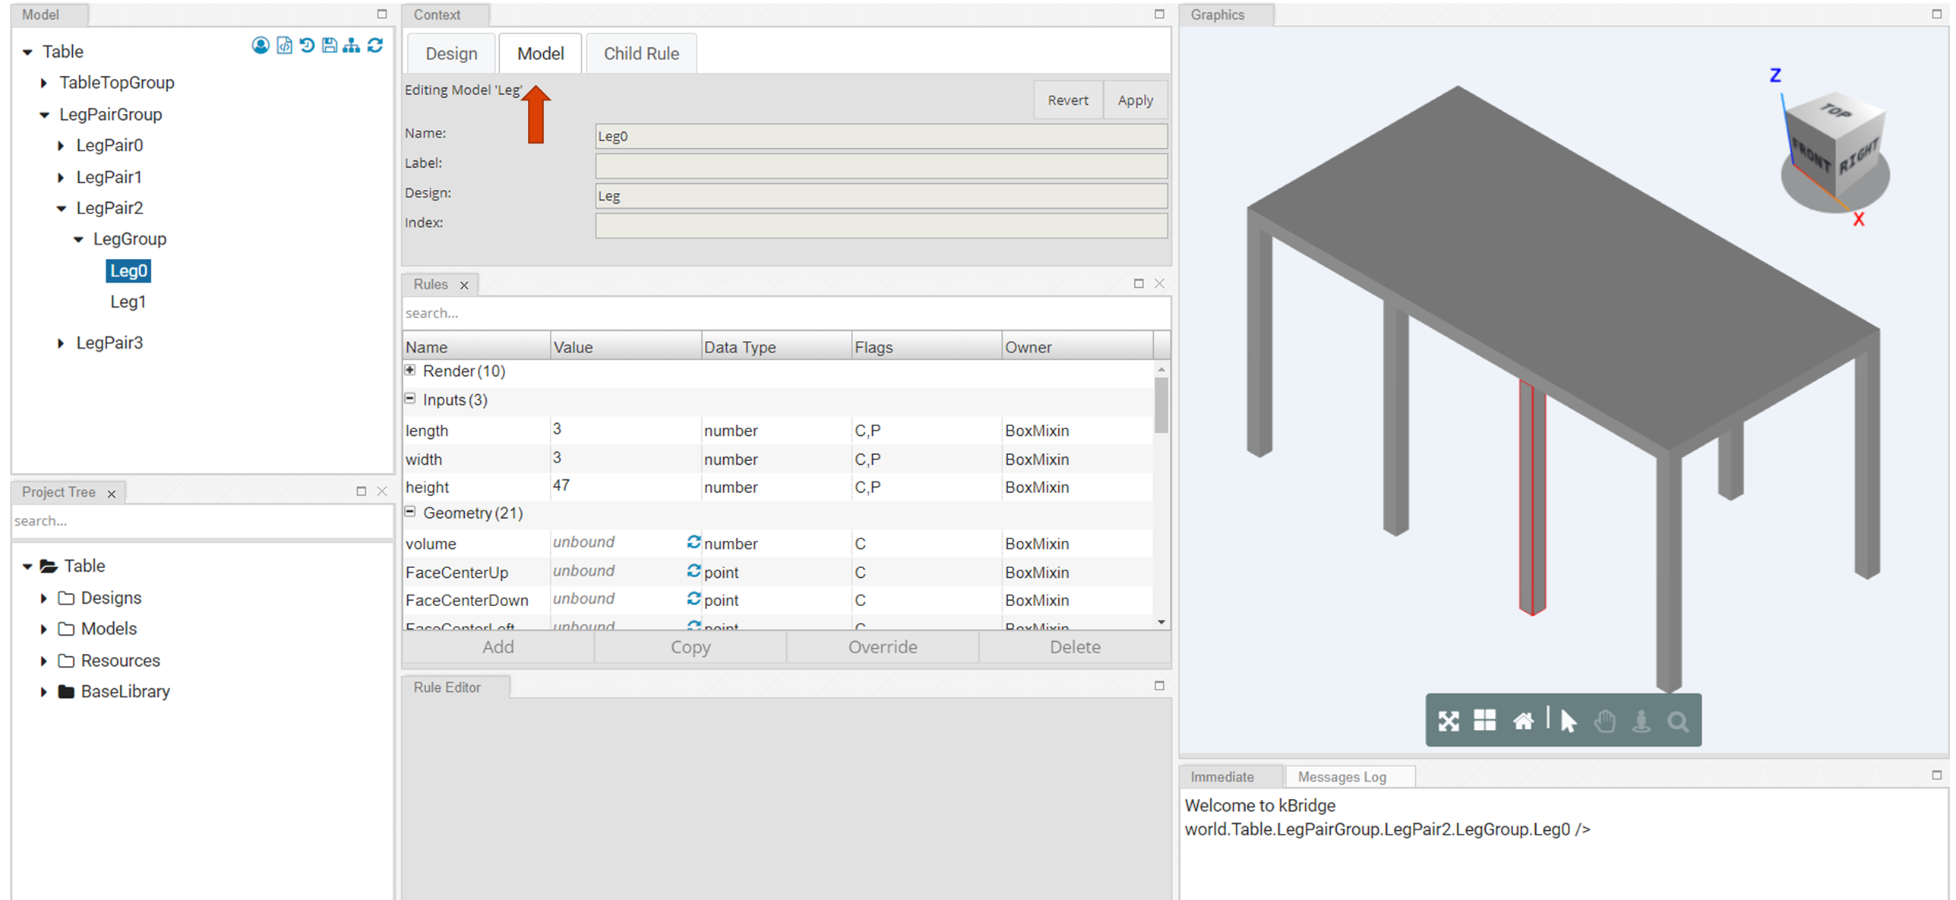Switch to the Child Rule tab
Image resolution: width=1956 pixels, height=900 pixels.
(x=637, y=52)
